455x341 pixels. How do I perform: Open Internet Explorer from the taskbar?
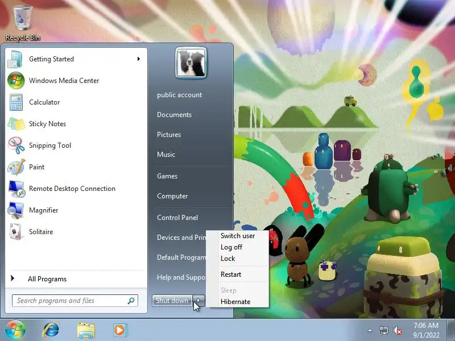click(x=51, y=330)
